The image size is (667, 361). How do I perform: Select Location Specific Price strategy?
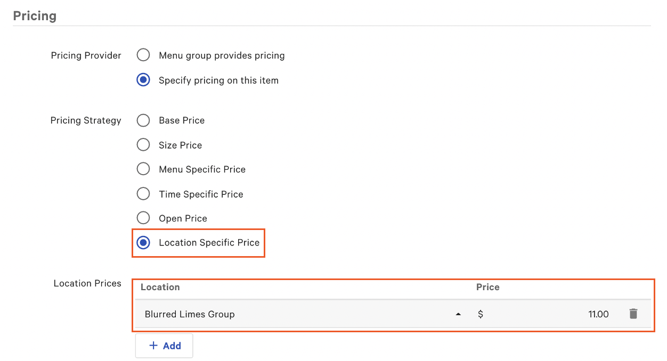(x=143, y=242)
